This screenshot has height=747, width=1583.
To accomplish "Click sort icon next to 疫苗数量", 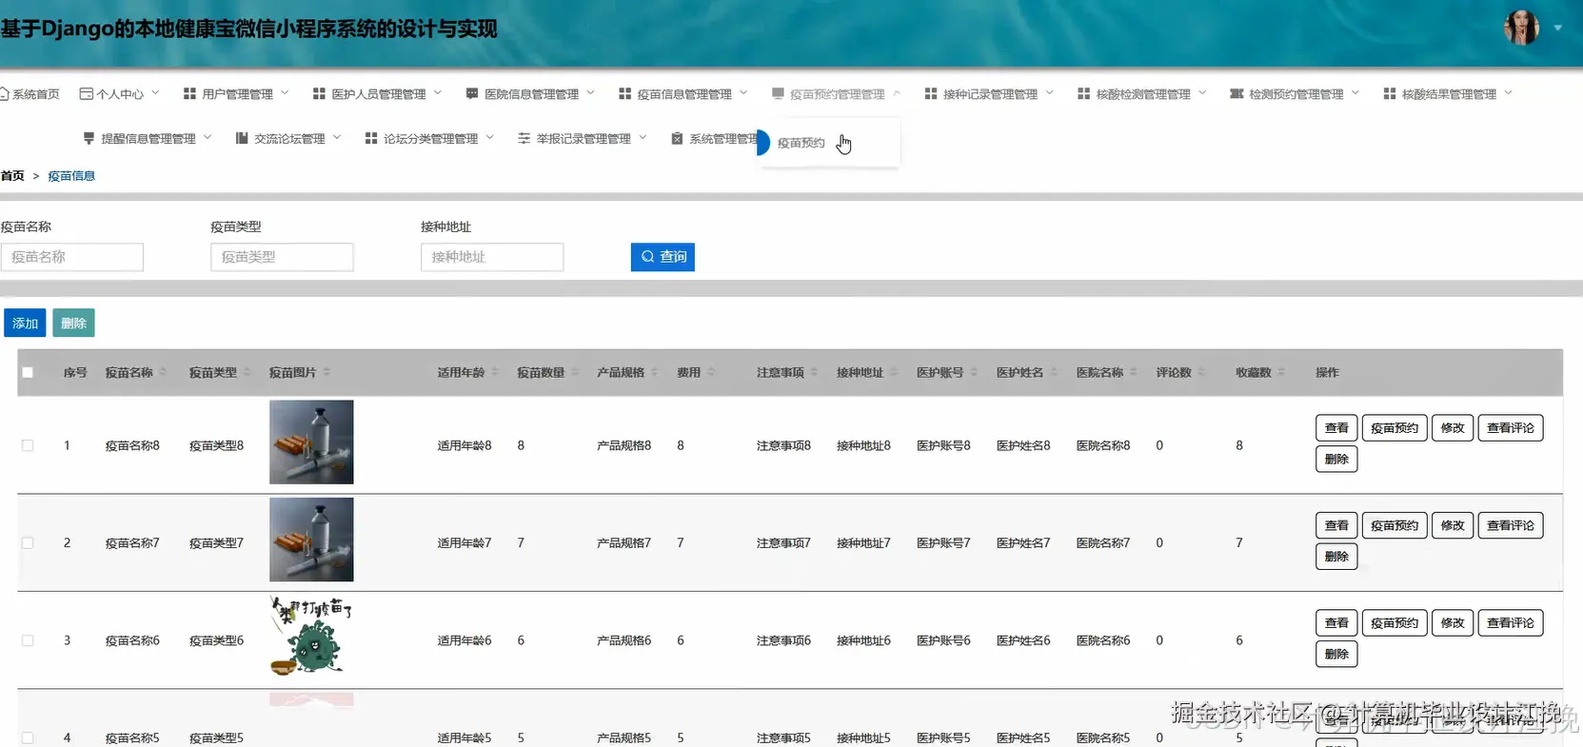I will point(575,372).
